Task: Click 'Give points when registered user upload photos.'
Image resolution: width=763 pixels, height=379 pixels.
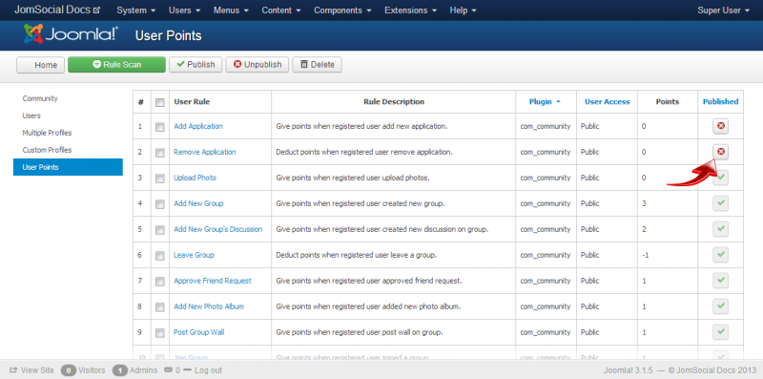Action: (353, 178)
